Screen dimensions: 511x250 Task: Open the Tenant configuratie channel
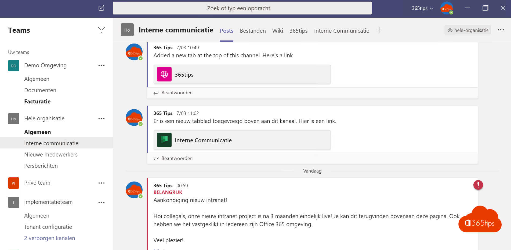(x=48, y=227)
